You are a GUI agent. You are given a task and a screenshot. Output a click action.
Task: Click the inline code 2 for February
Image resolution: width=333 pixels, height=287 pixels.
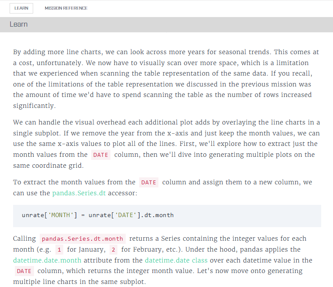coord(113,249)
